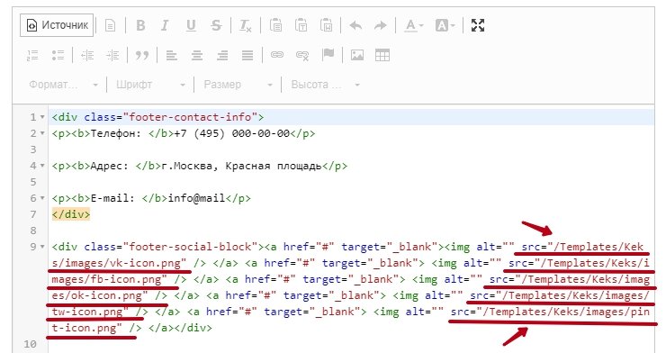The image size is (666, 353).
Task: Click the footer-social-block class text
Action: (190, 247)
